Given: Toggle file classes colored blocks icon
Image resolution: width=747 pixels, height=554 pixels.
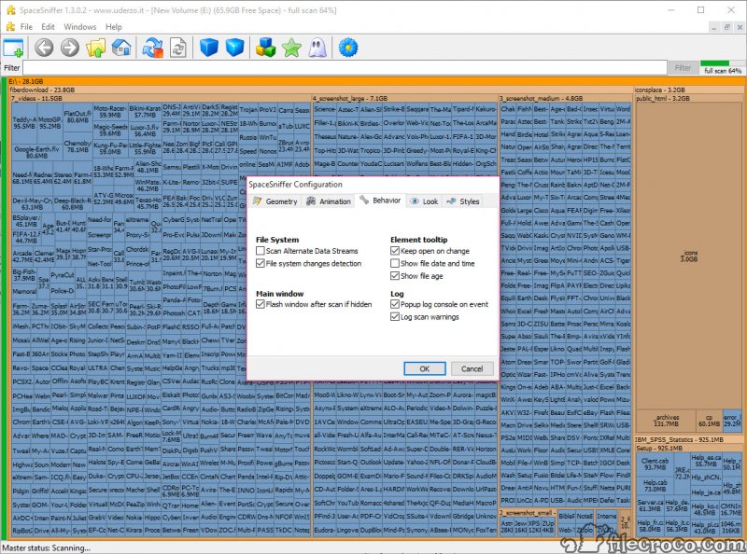Looking at the screenshot, I should tap(266, 48).
